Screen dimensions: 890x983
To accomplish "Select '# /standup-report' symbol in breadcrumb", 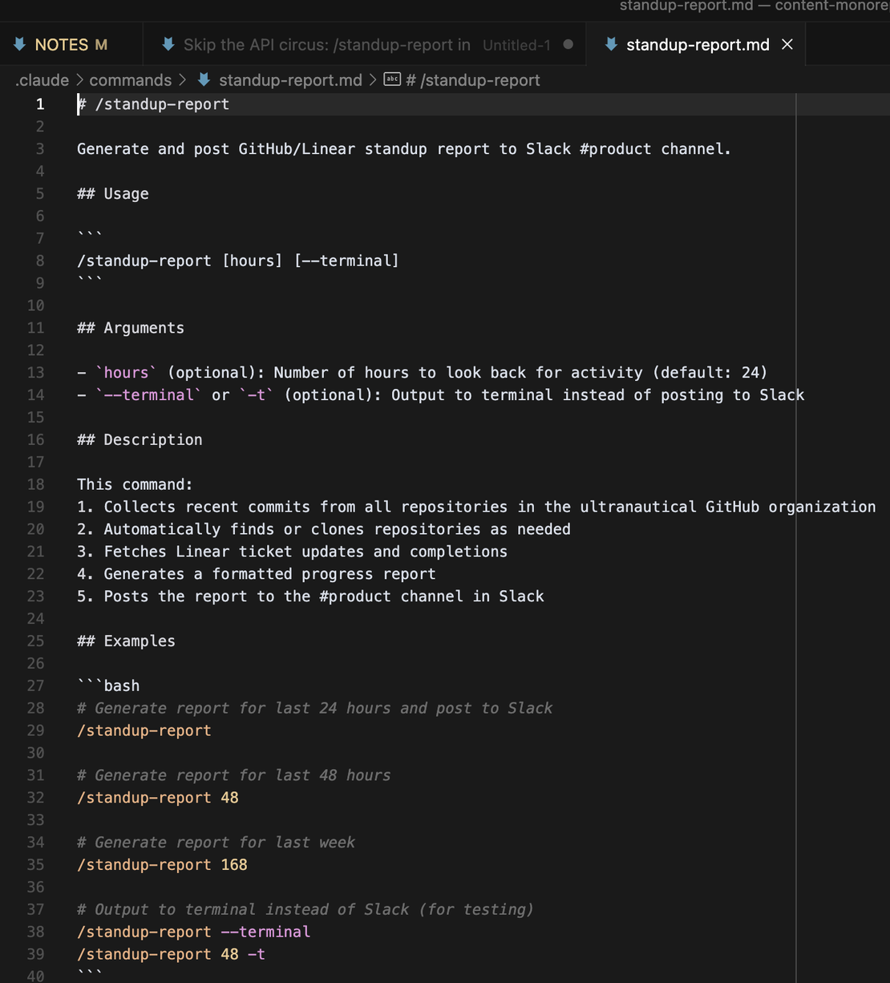I will [472, 80].
